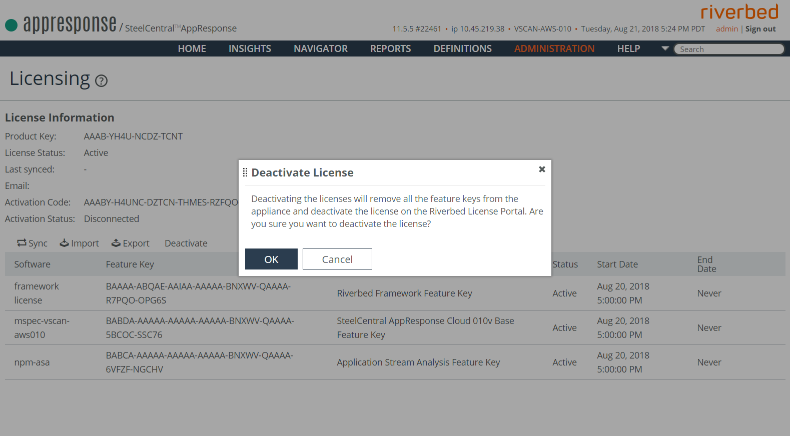Click the Product Key value AAAB-YH4U-NCDZ-TCNT
Viewport: 790px width, 436px height.
[x=133, y=136]
